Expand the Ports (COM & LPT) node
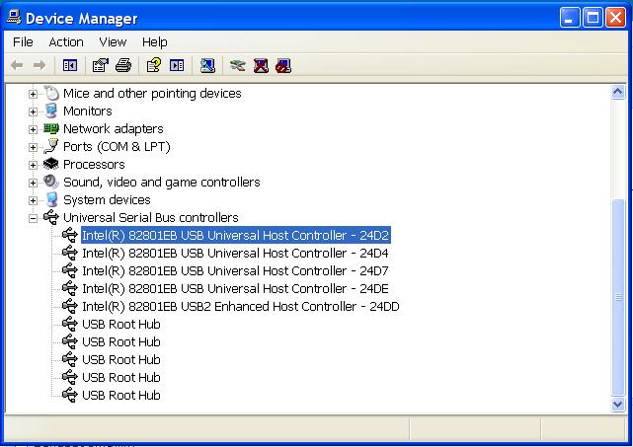Image resolution: width=633 pixels, height=447 pixels. click(x=33, y=147)
